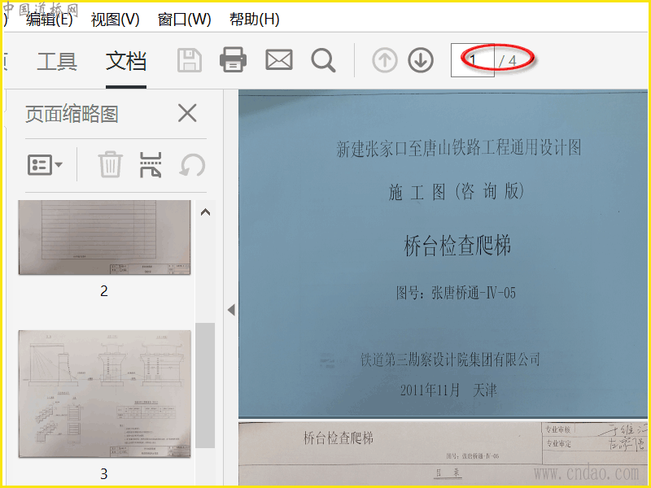The width and height of the screenshot is (651, 488).
Task: Go to previous page up arrow
Action: pyautogui.click(x=385, y=60)
